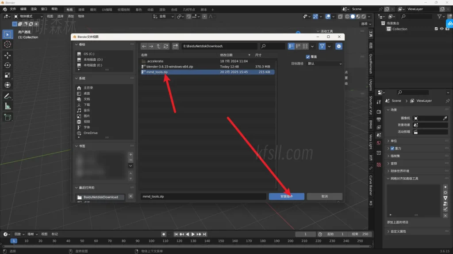Create a new folder in file browser
Image resolution: width=453 pixels, height=254 pixels.
[176, 46]
